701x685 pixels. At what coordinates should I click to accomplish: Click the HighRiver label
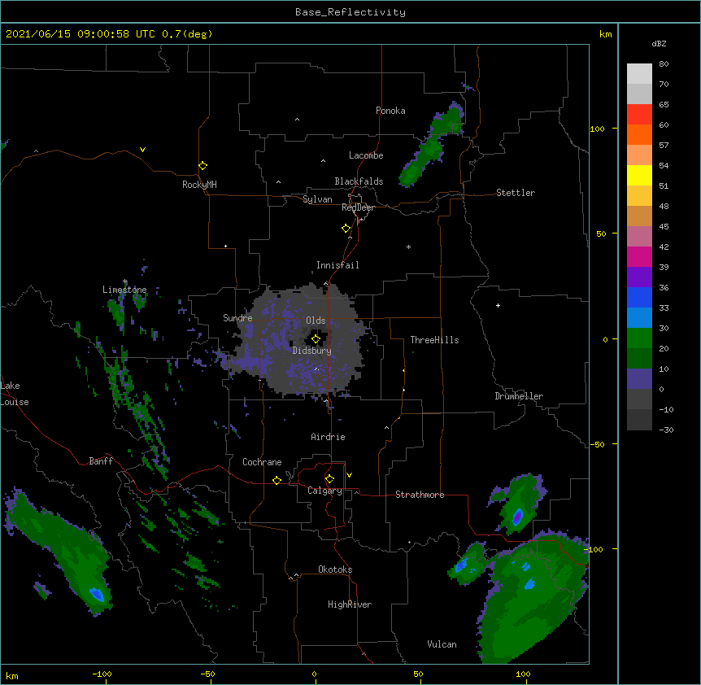(x=350, y=604)
